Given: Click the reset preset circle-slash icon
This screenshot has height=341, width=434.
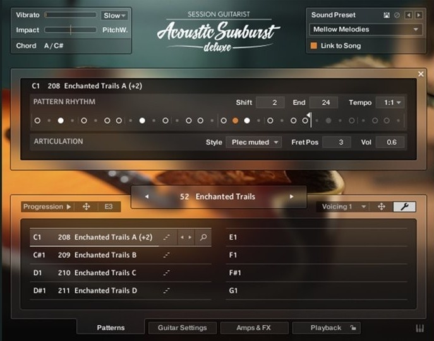Looking at the screenshot, I should click(397, 15).
